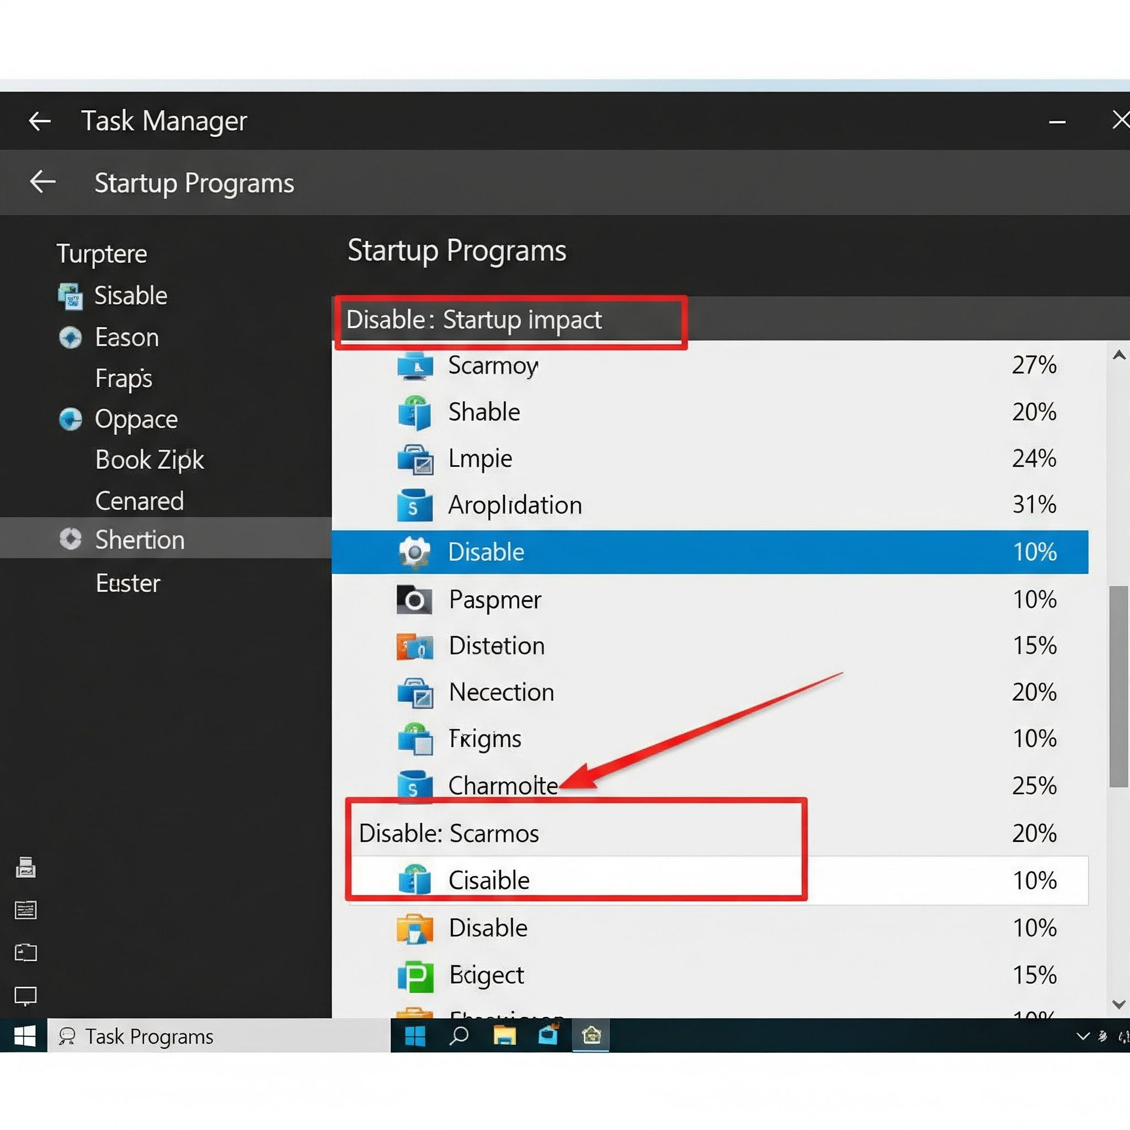Image resolution: width=1130 pixels, height=1130 pixels.
Task: Click the Disable: Startup impact column header
Action: click(474, 320)
